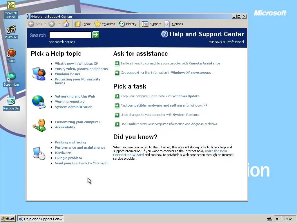Open Microsoft Outlook desktop icon
This screenshot has height=223, width=297.
(x=11, y=10)
